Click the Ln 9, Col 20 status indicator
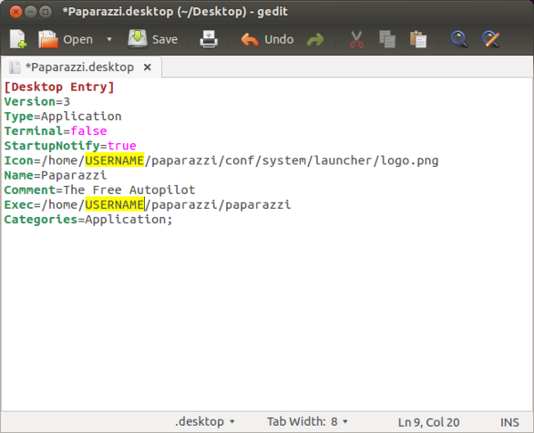Viewport: 534px width, 433px height. (429, 422)
